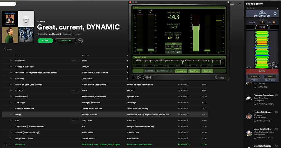Click the iZotope logo in Insight
Image resolution: width=281 pixels, height=148 pixels.
[220, 77]
